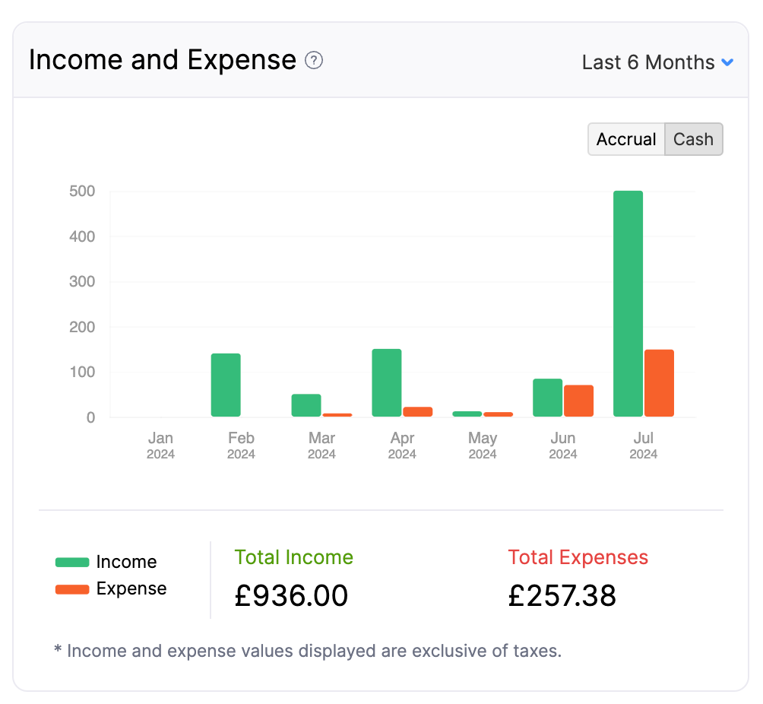Click the April 2024 income bar
The width and height of the screenshot is (763, 704).
point(386,384)
